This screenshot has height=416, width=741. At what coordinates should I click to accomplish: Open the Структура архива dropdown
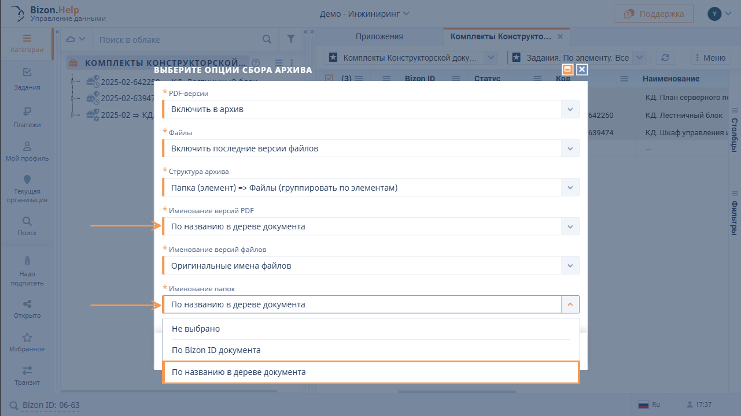[570, 188]
